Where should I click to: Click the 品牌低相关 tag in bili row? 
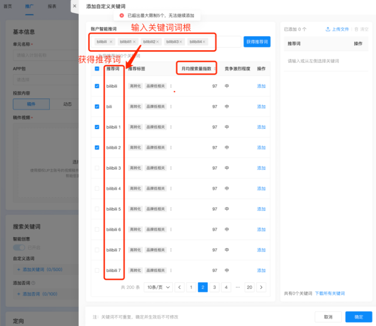(x=156, y=107)
